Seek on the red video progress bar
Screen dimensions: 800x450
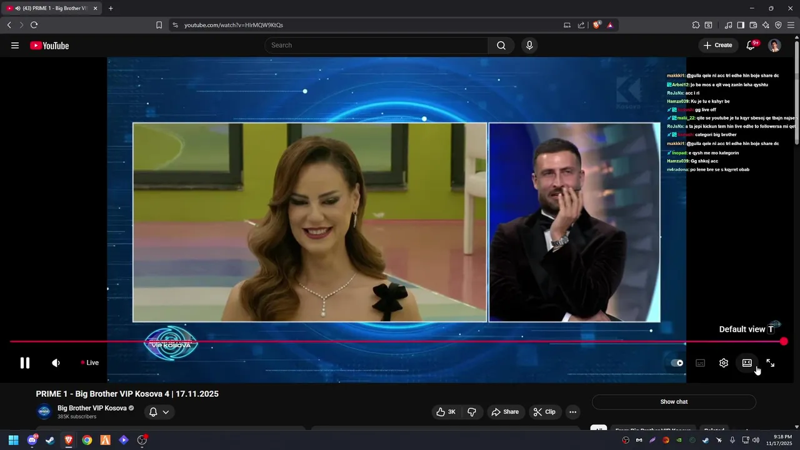(396, 341)
